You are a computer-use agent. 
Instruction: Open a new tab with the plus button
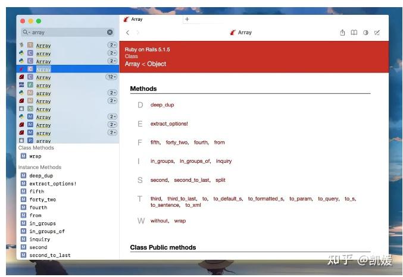(187, 19)
